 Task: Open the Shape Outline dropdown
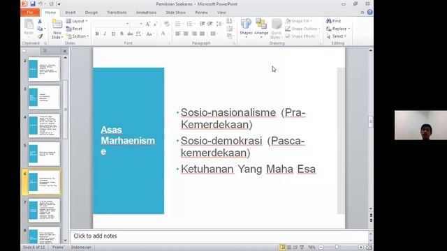(302, 29)
